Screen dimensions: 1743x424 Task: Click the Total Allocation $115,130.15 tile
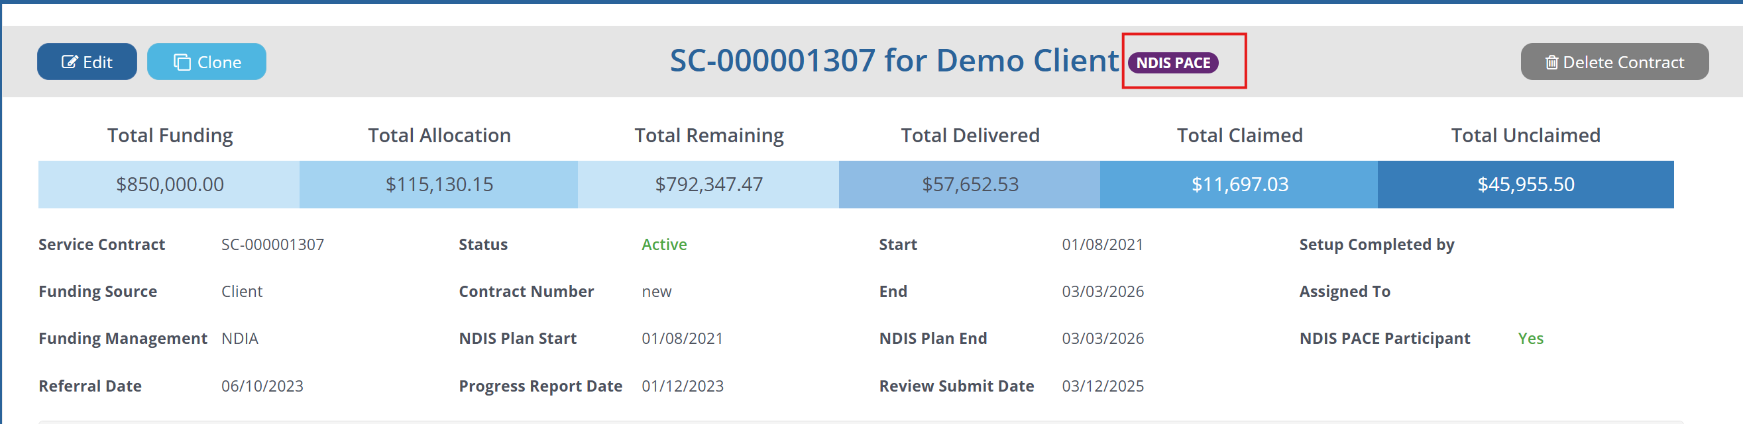click(439, 185)
